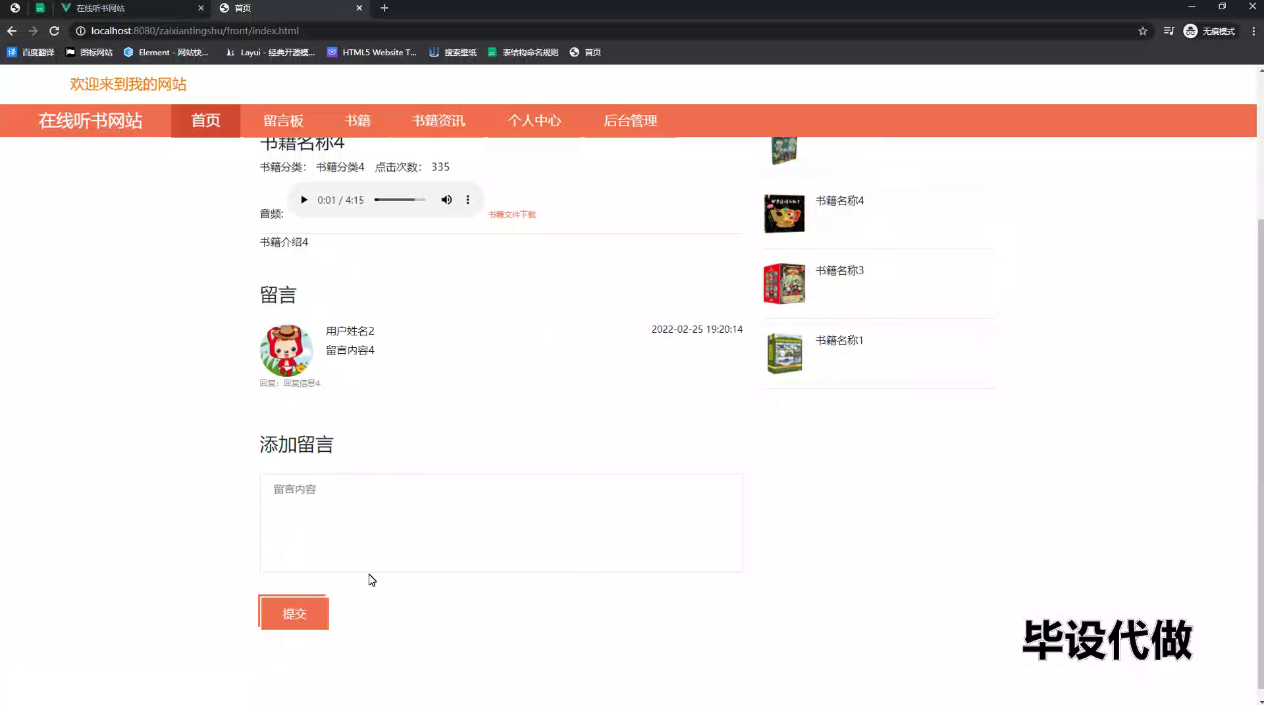Open 个人中心 navigation item

pyautogui.click(x=534, y=120)
